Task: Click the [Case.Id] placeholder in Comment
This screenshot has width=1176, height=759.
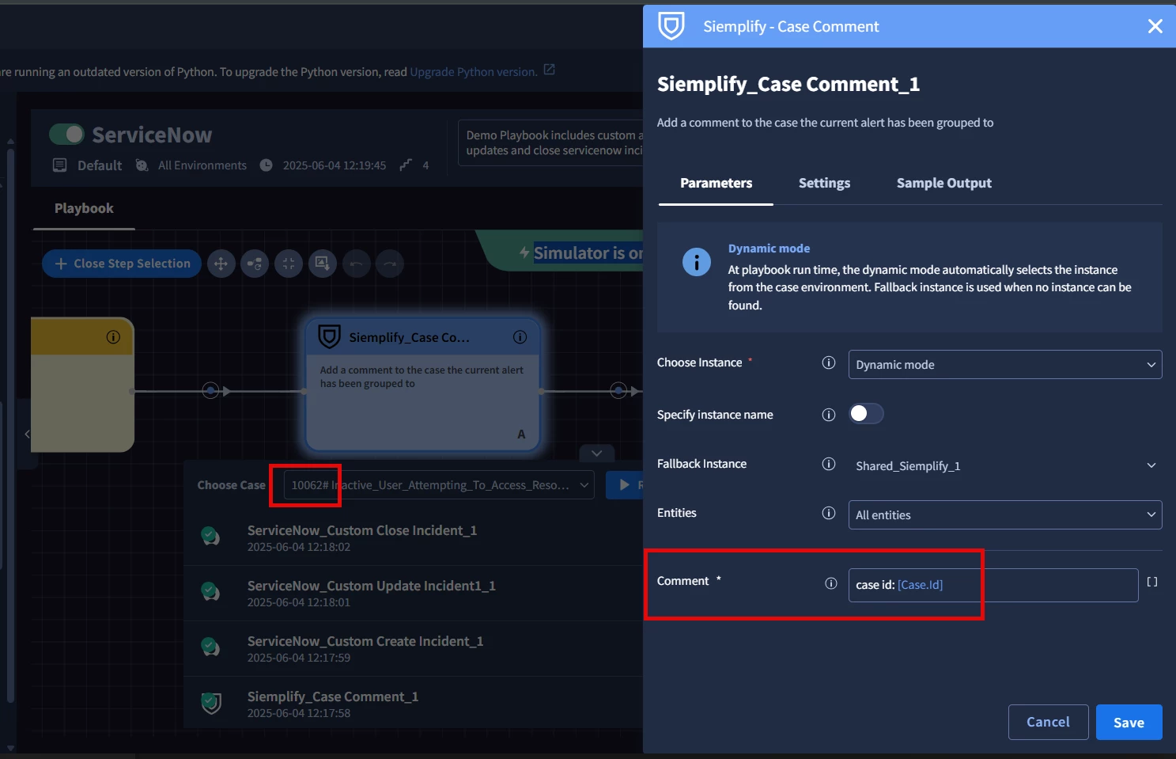Action: (x=921, y=585)
